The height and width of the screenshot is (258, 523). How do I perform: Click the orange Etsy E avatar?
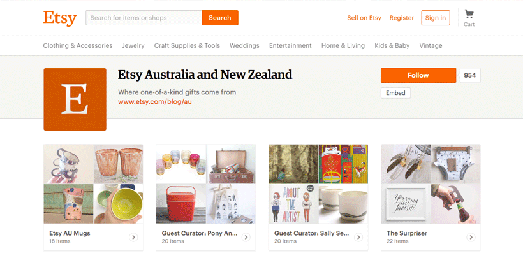75,99
